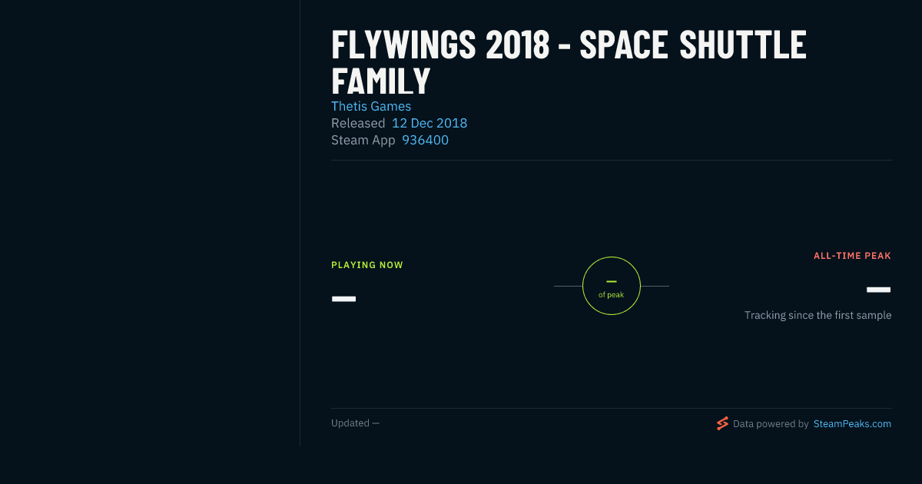Viewport: 922px width, 484px height.
Task: Open Steam App 936400 link
Action: (x=425, y=140)
